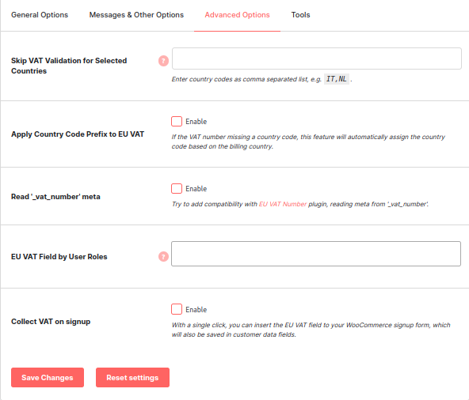
Task: Click help icon beside Skip VAT Validation
Action: tap(163, 61)
